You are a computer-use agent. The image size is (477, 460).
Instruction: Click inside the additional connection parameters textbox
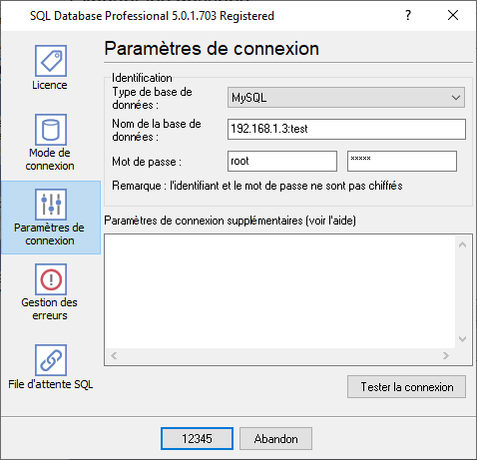coord(279,291)
